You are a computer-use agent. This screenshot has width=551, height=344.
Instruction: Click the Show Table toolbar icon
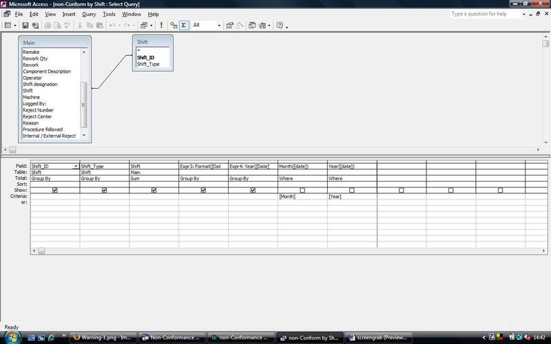(x=174, y=25)
